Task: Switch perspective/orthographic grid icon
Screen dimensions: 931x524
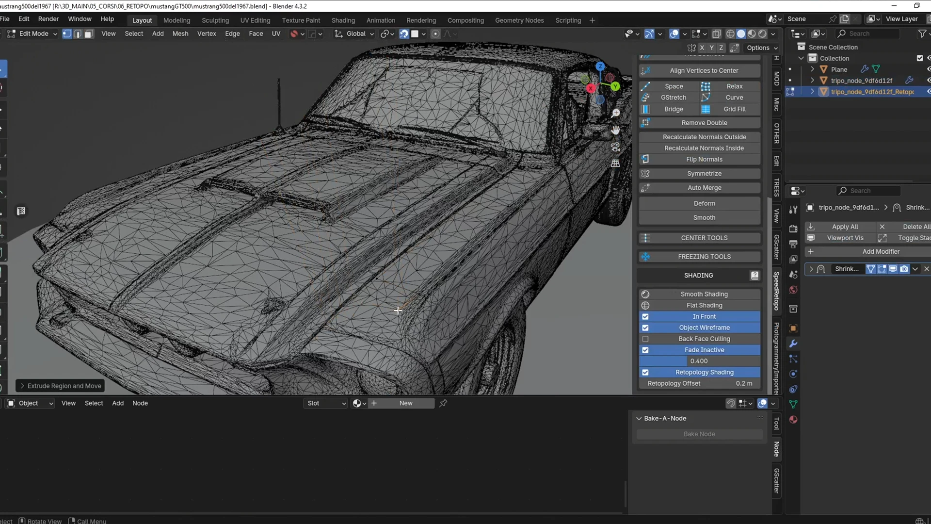Action: point(615,164)
